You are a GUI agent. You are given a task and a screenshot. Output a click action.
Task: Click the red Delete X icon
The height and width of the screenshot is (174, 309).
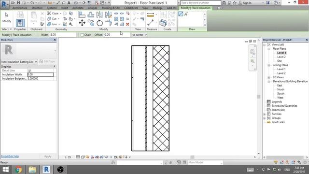click(x=127, y=24)
